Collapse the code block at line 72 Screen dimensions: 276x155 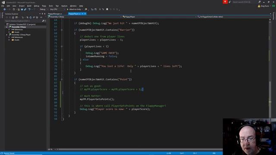[x=62, y=46]
